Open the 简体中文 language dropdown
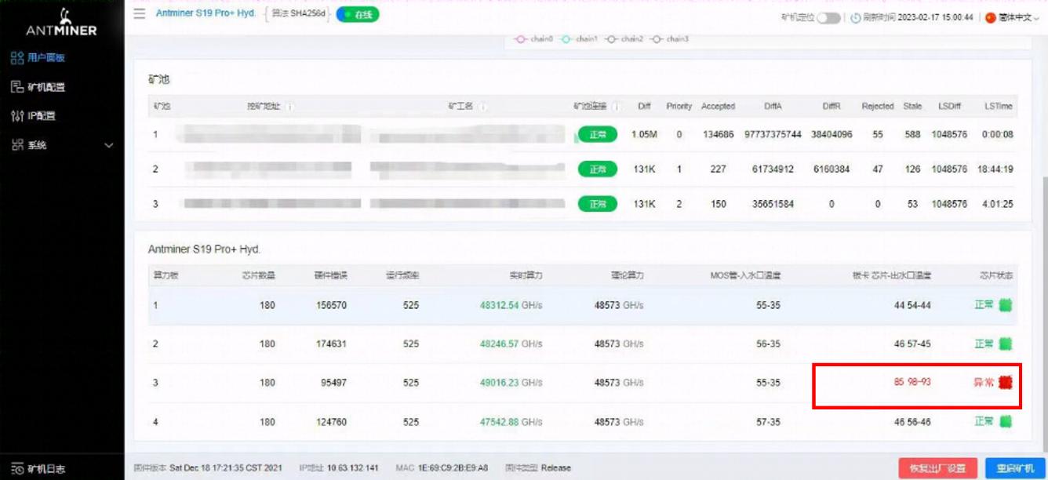1048x480 pixels. coord(1017,18)
